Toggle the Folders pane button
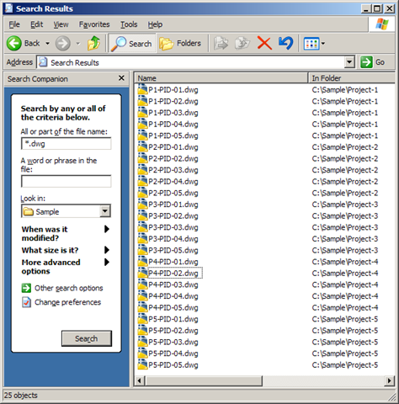The width and height of the screenshot is (399, 404). [x=180, y=44]
